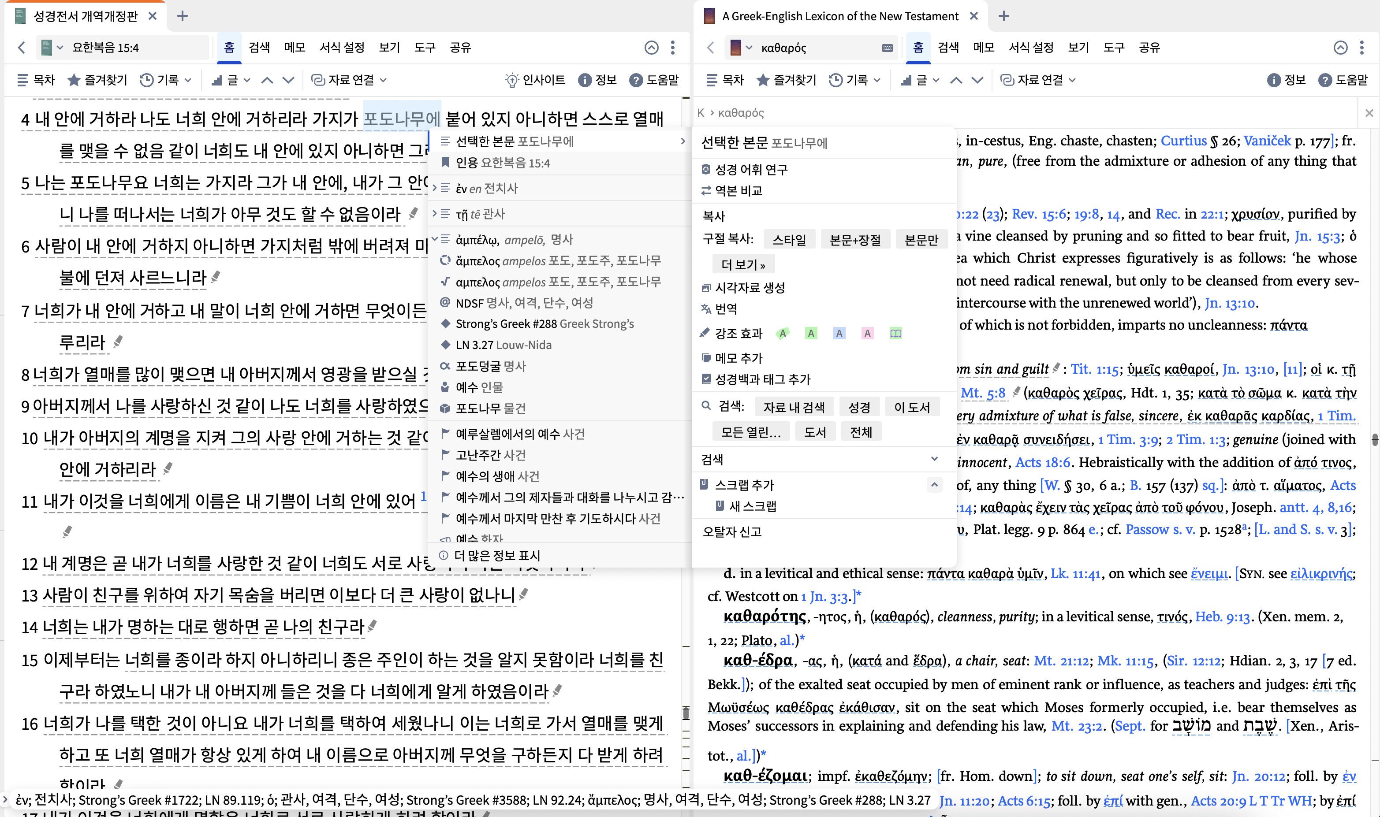The image size is (1380, 817).
Task: Select 예수 인물 menu entry
Action: click(560, 387)
